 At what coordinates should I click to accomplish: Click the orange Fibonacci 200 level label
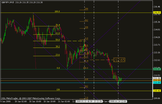pos(86,9)
